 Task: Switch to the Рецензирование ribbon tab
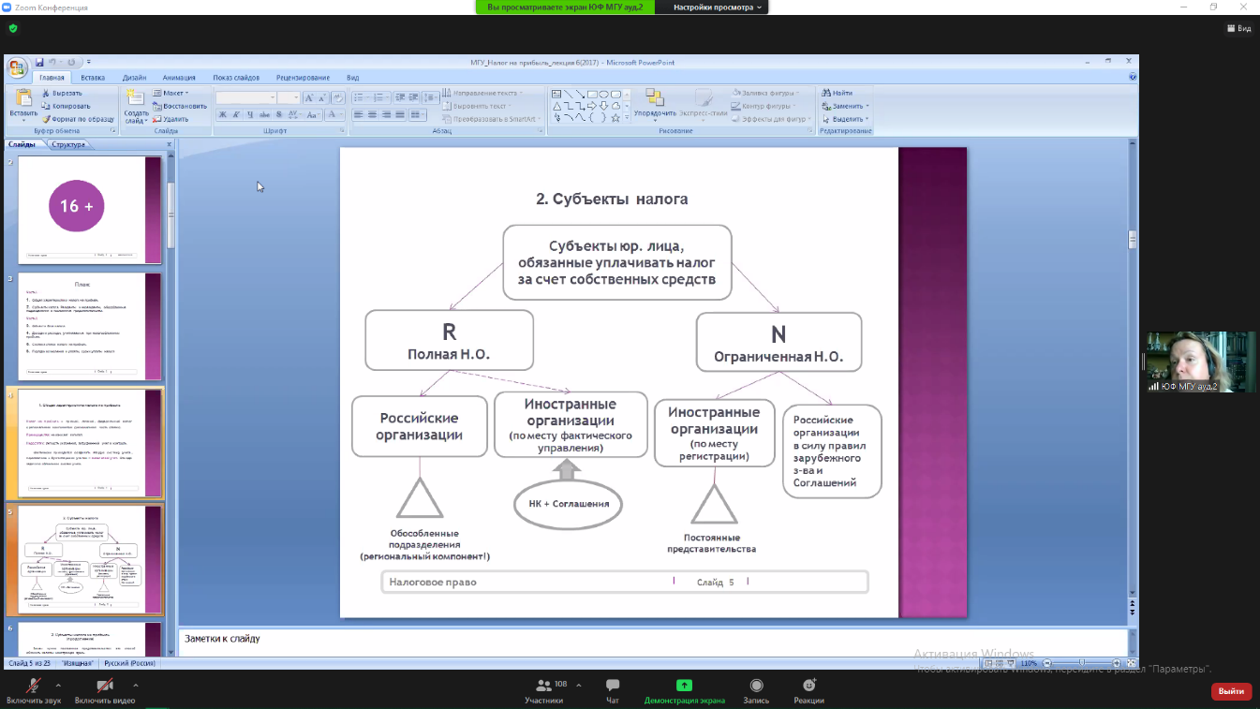coord(303,78)
